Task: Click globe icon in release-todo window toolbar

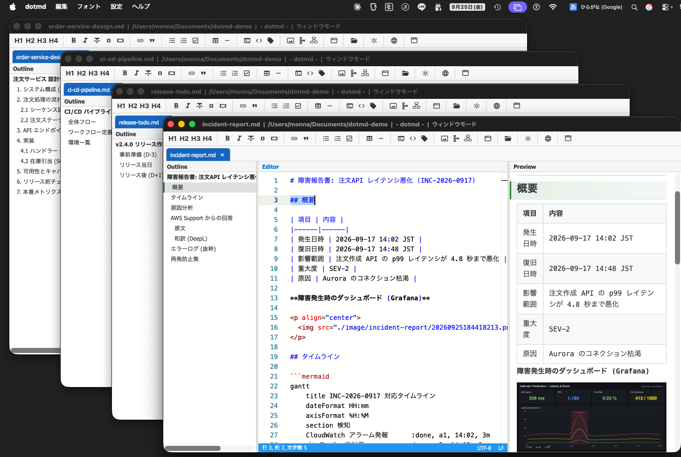Action: pos(497,106)
